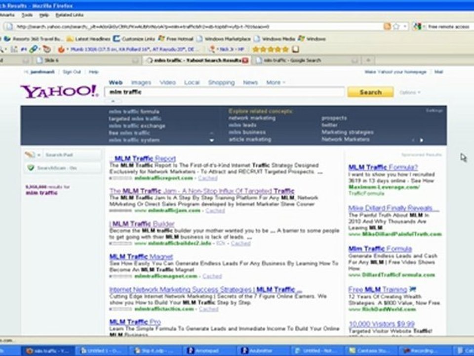Switch to Local search

(x=192, y=83)
